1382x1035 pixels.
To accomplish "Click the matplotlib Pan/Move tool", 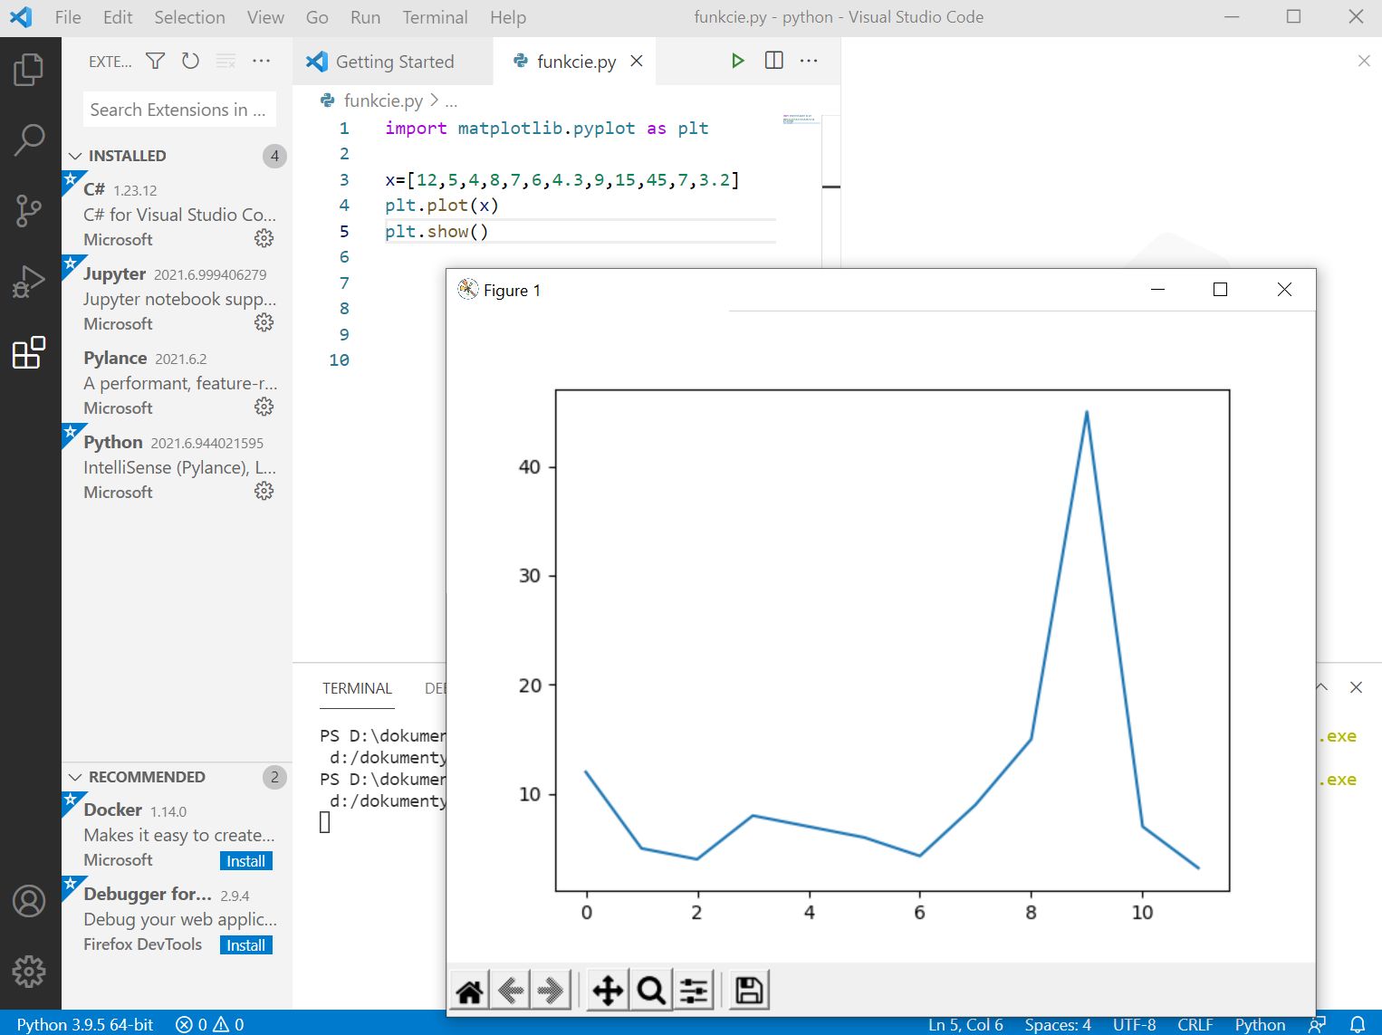I will coord(608,991).
